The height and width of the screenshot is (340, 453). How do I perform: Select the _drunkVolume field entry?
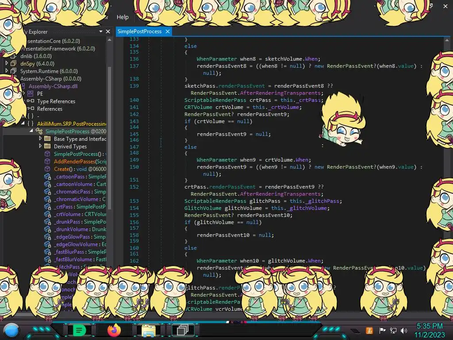(80, 229)
